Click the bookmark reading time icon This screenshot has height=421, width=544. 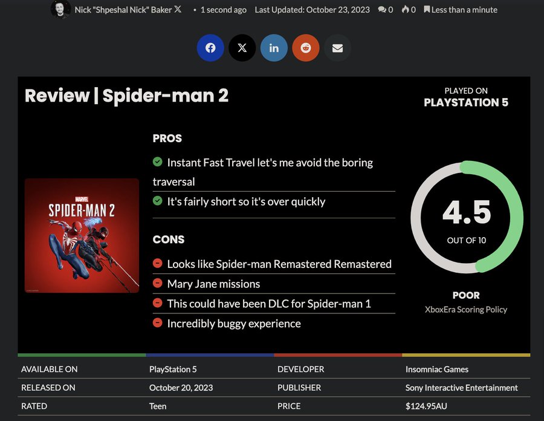[x=427, y=9]
